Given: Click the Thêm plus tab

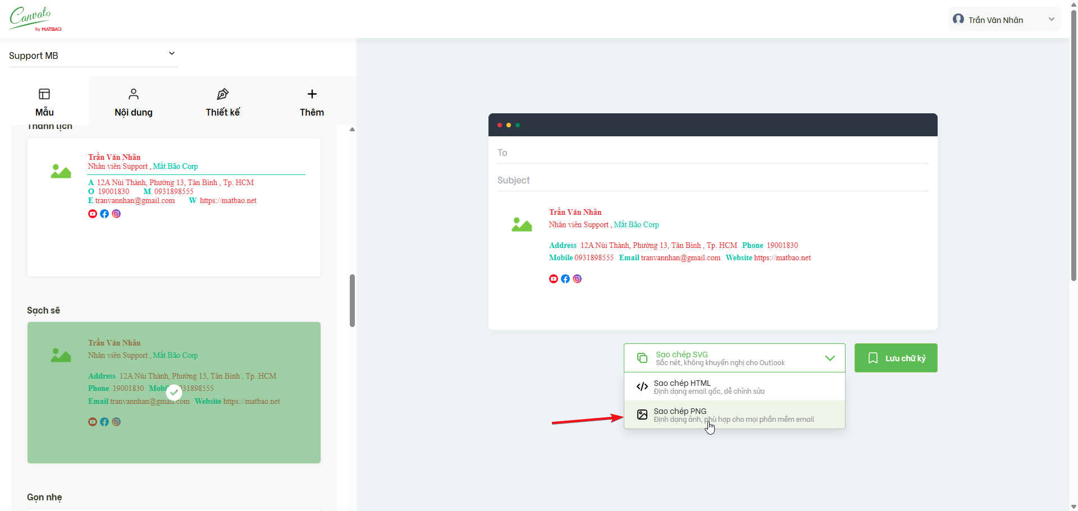Looking at the screenshot, I should (x=312, y=102).
